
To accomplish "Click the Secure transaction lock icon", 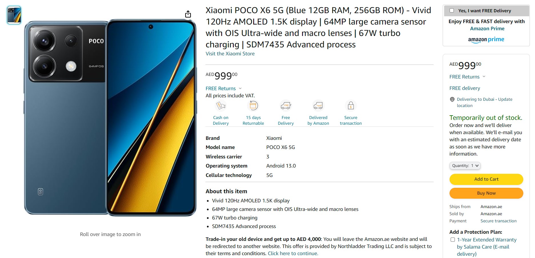I will click(x=351, y=106).
